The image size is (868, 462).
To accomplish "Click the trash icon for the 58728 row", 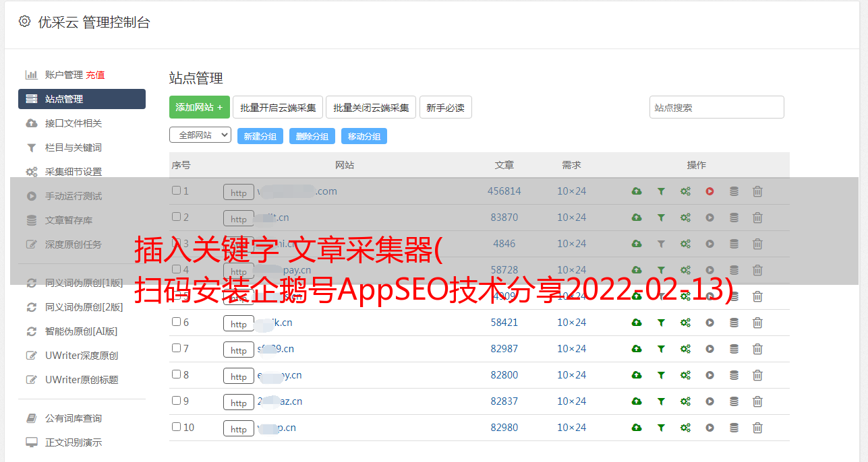I will click(x=757, y=270).
